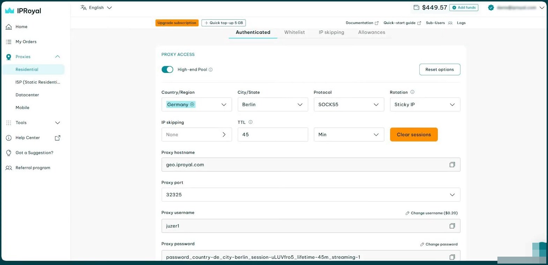Click the Proxies location pin icon
Viewport: 548px width, 265px height.
[9, 57]
